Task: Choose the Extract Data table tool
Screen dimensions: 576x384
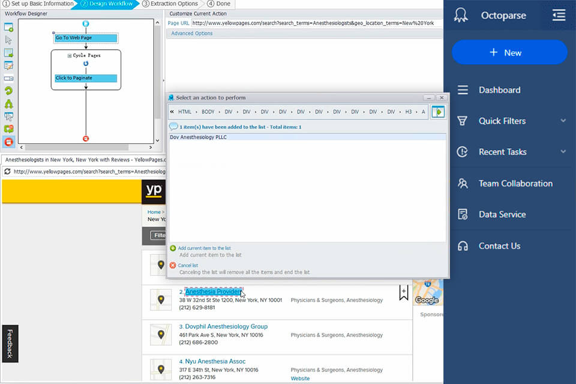Action: point(8,53)
